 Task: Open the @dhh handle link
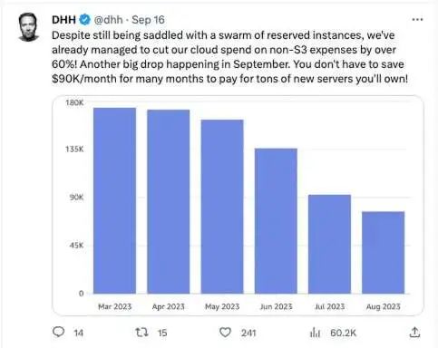(108, 20)
